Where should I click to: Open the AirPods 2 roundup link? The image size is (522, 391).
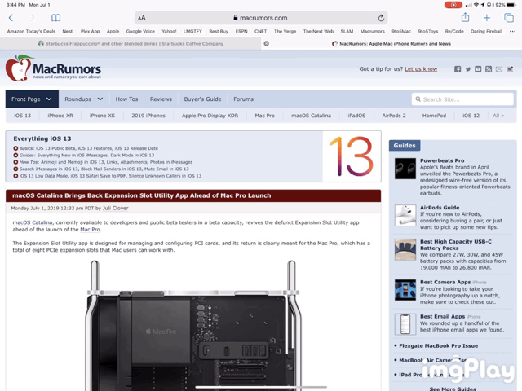[x=394, y=116]
